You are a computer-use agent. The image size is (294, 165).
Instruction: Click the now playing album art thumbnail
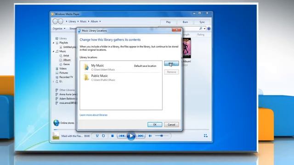56,136
